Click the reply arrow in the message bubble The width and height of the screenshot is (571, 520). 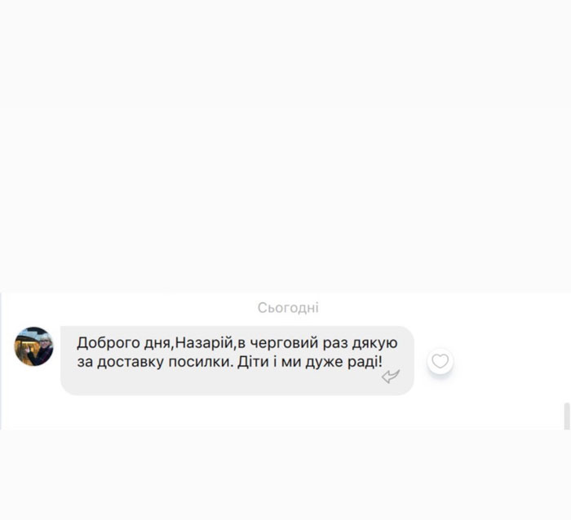point(391,377)
